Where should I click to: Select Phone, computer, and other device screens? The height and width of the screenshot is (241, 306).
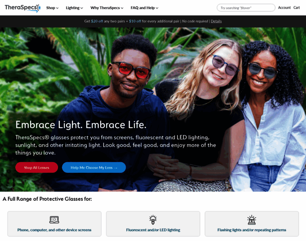pyautogui.click(x=54, y=224)
